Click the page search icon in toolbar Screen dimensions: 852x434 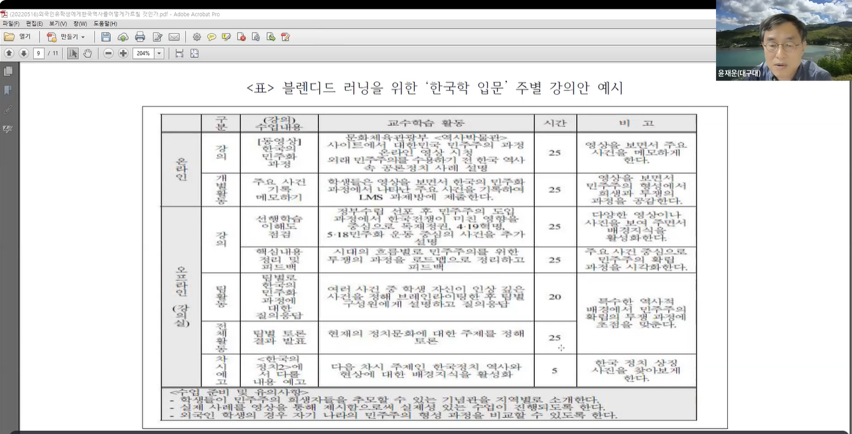(x=256, y=36)
